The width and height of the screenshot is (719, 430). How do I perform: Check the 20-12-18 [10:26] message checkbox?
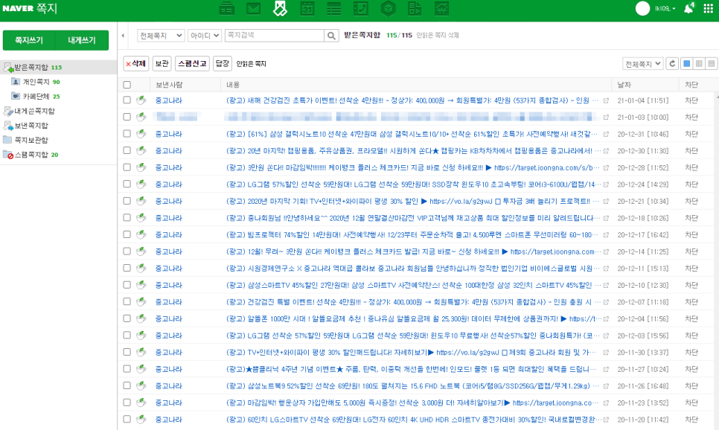pos(127,218)
